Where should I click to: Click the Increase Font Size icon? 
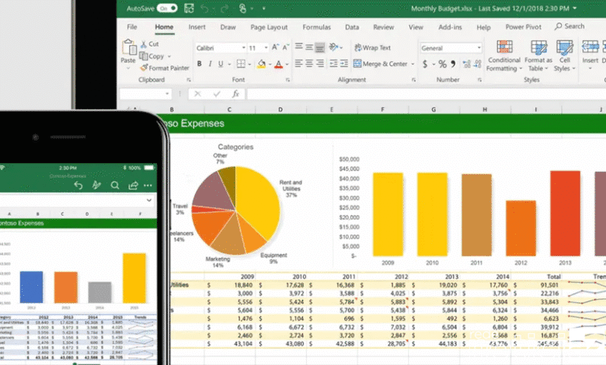(275, 47)
